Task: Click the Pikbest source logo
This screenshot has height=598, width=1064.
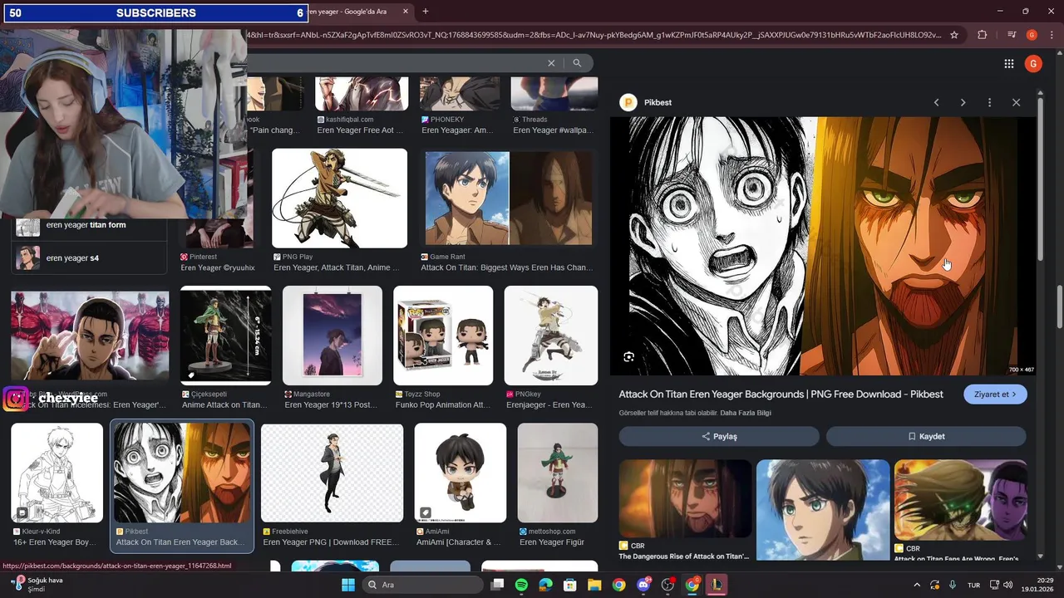Action: coord(628,102)
